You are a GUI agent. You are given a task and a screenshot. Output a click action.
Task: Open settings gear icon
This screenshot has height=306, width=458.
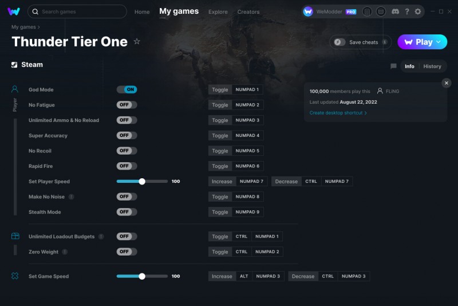(x=418, y=11)
